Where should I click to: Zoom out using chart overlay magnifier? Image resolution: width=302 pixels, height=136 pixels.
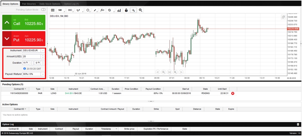[163, 72]
